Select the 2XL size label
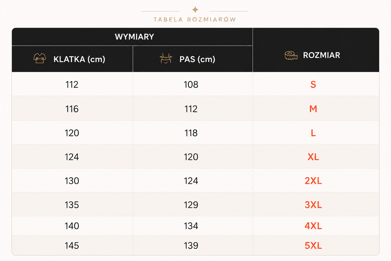Image resolution: width=391 pixels, height=261 pixels. pos(313,181)
